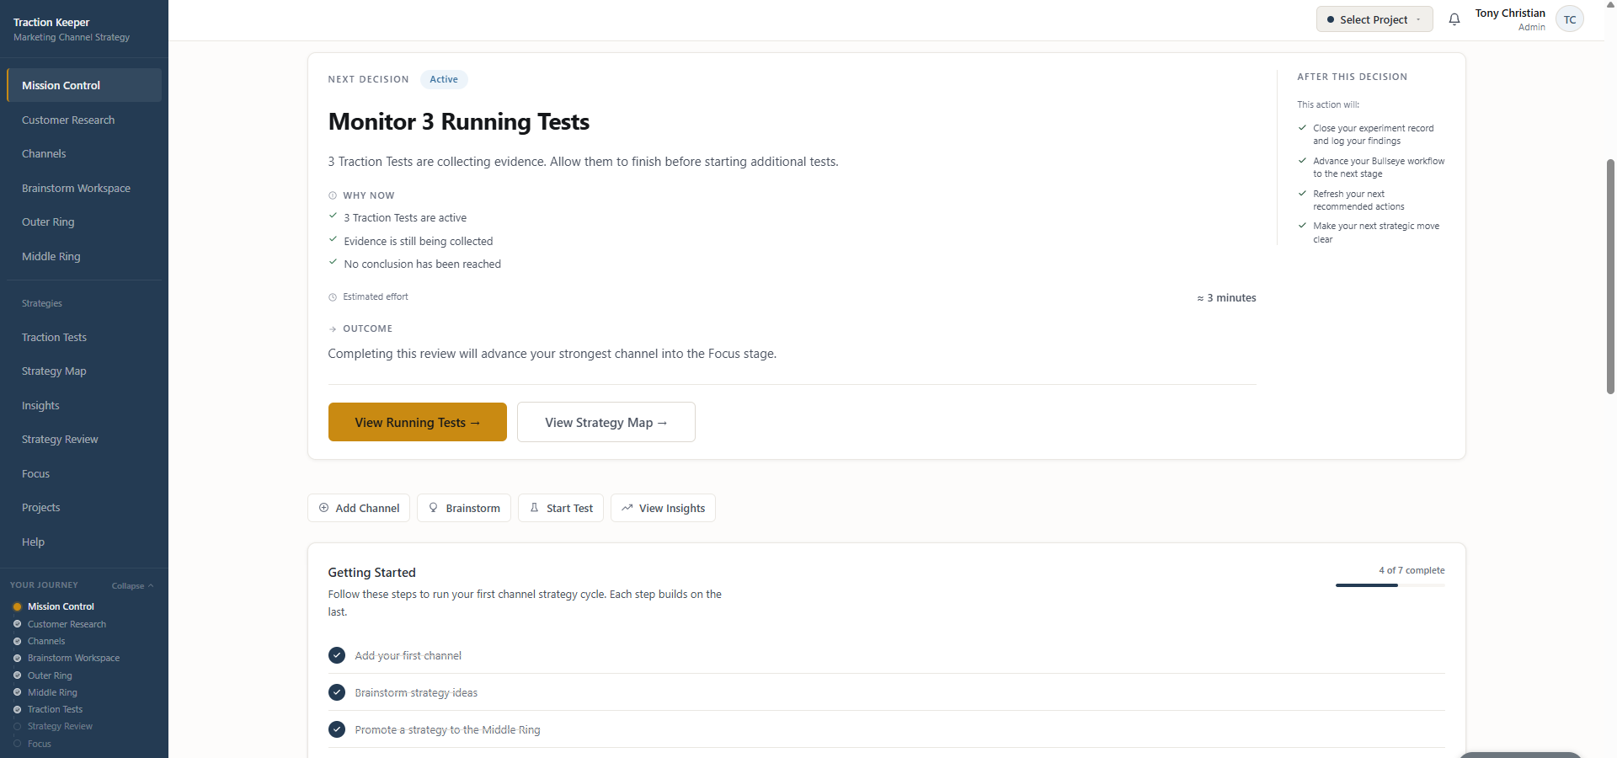1617x758 pixels.
Task: Toggle 'Add your first channel' checkmark
Action: (337, 655)
